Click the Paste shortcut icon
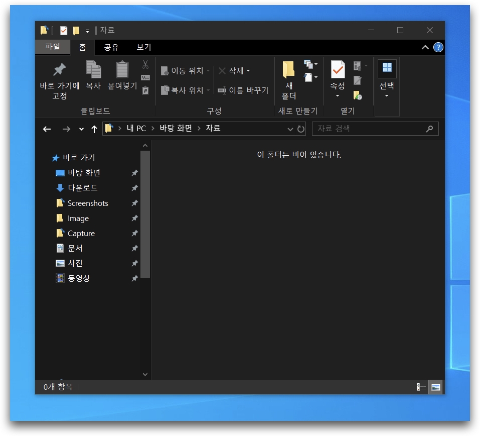 tap(145, 90)
